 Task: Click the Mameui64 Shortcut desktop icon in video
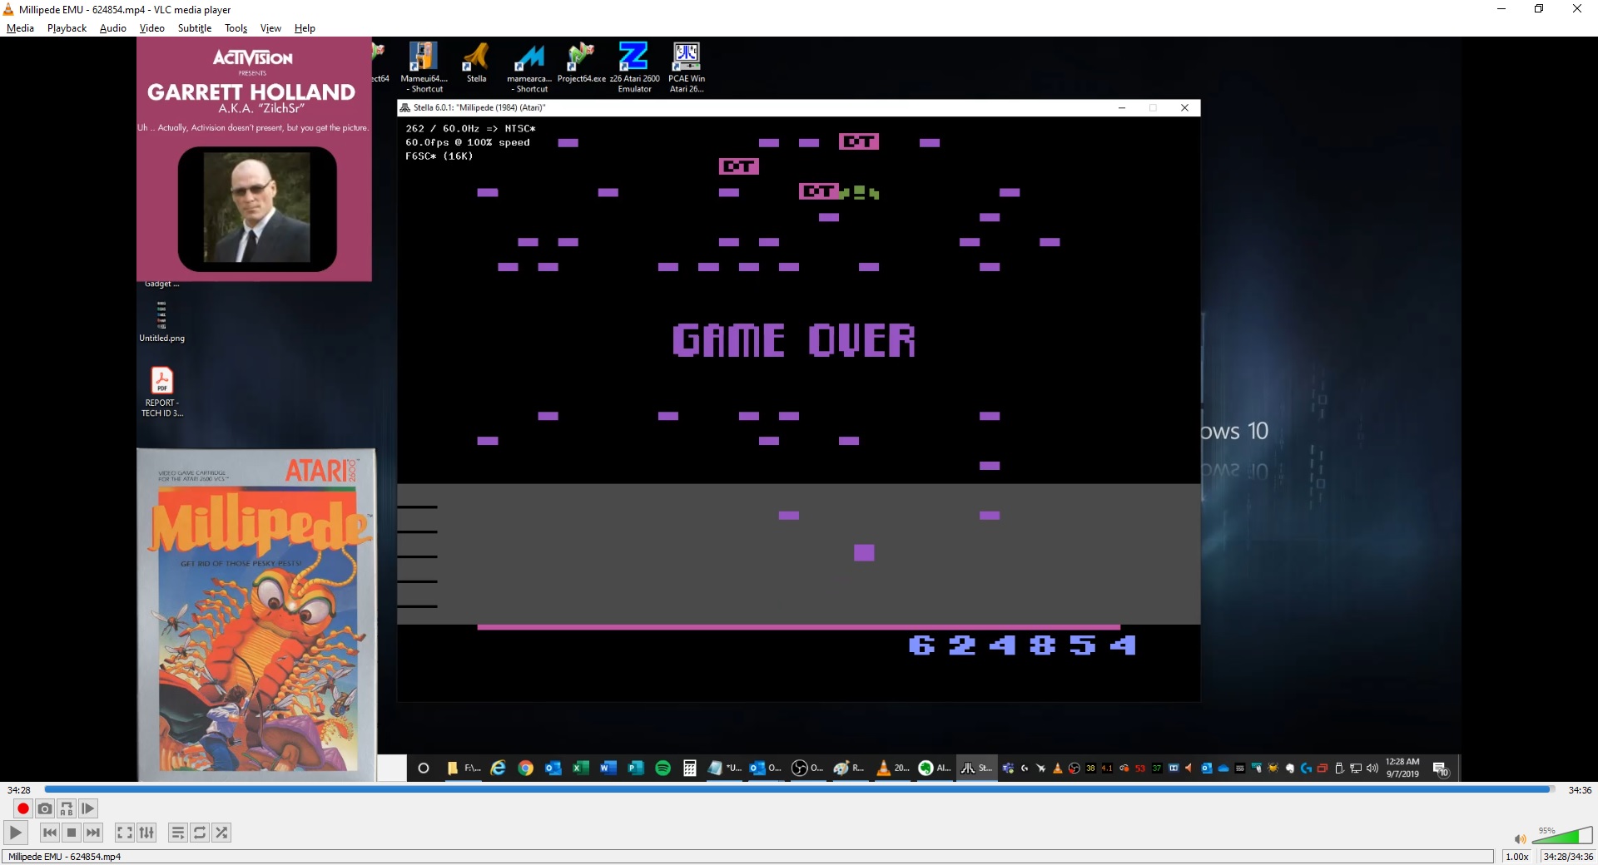(x=424, y=67)
